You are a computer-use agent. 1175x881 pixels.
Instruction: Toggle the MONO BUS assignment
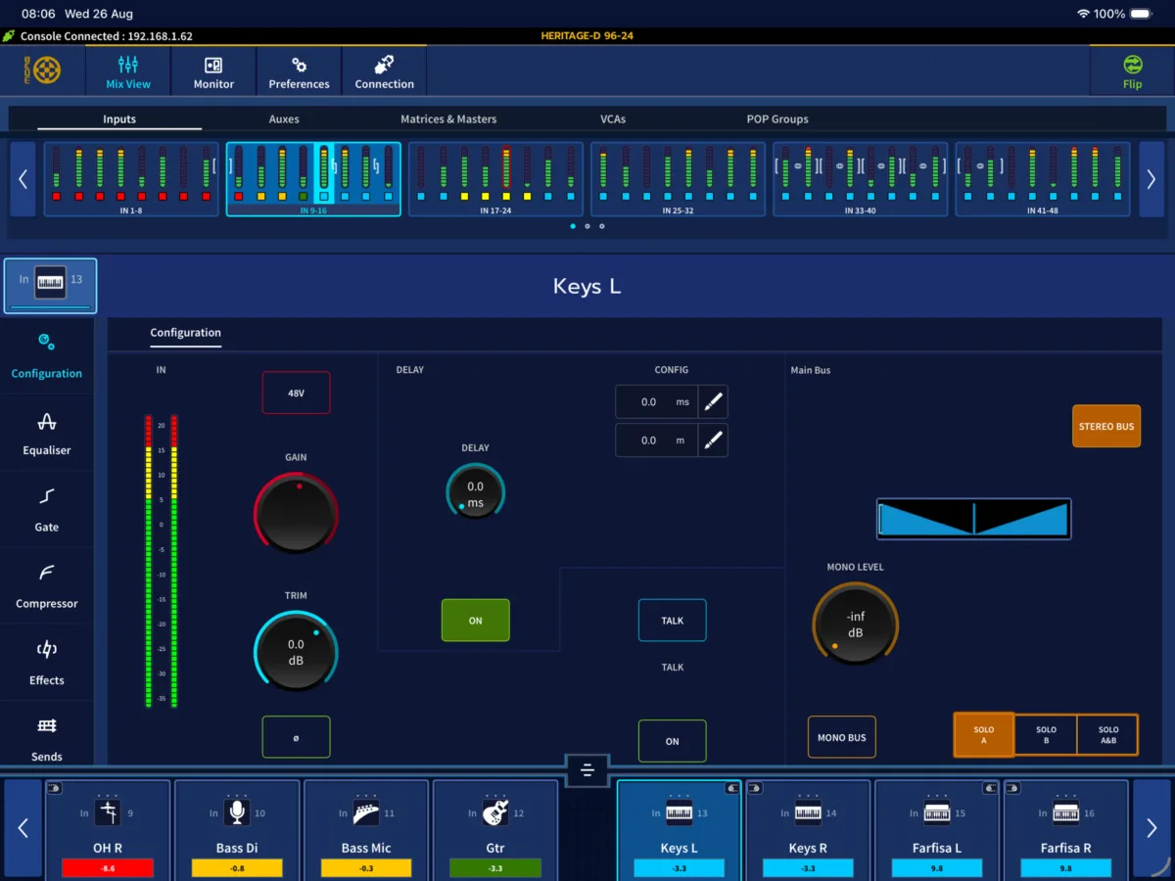(x=842, y=737)
